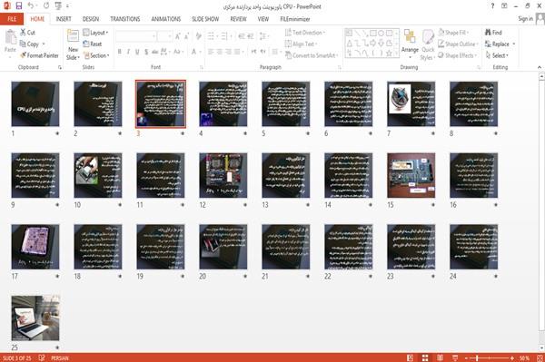Click Clear All Formatting icon
Screen dimensions: 545x362
point(198,36)
